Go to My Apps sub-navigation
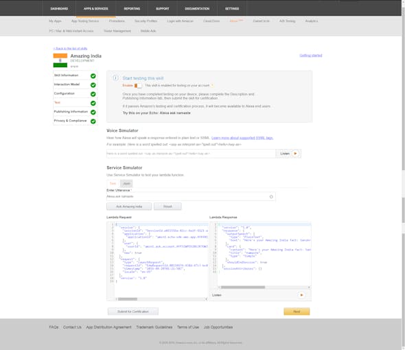Image resolution: width=405 pixels, height=350 pixels. [56, 21]
